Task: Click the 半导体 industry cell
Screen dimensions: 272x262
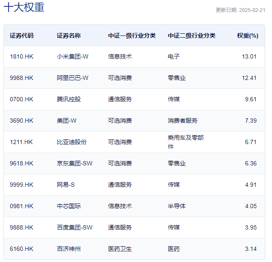Action: click(177, 206)
